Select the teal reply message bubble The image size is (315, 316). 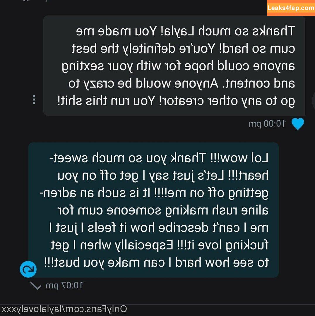click(153, 210)
